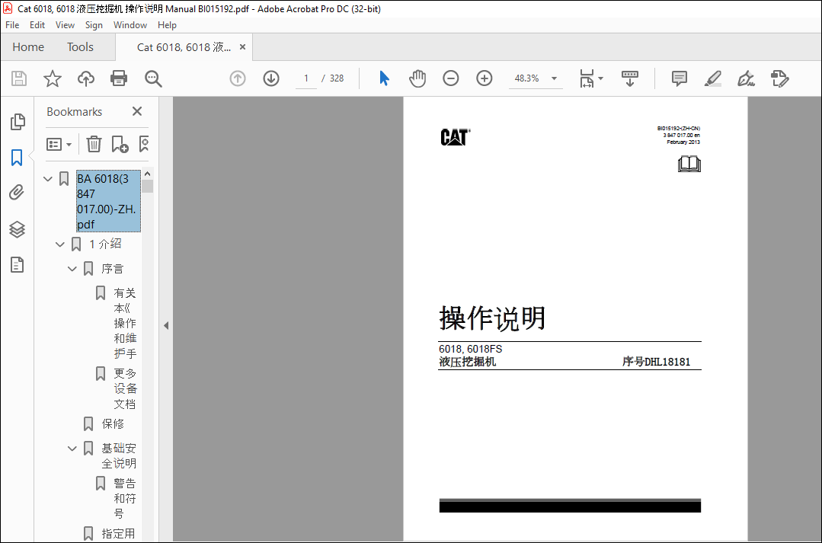
Task: Click the bookmarks panel scrollbar thumb
Action: click(148, 187)
